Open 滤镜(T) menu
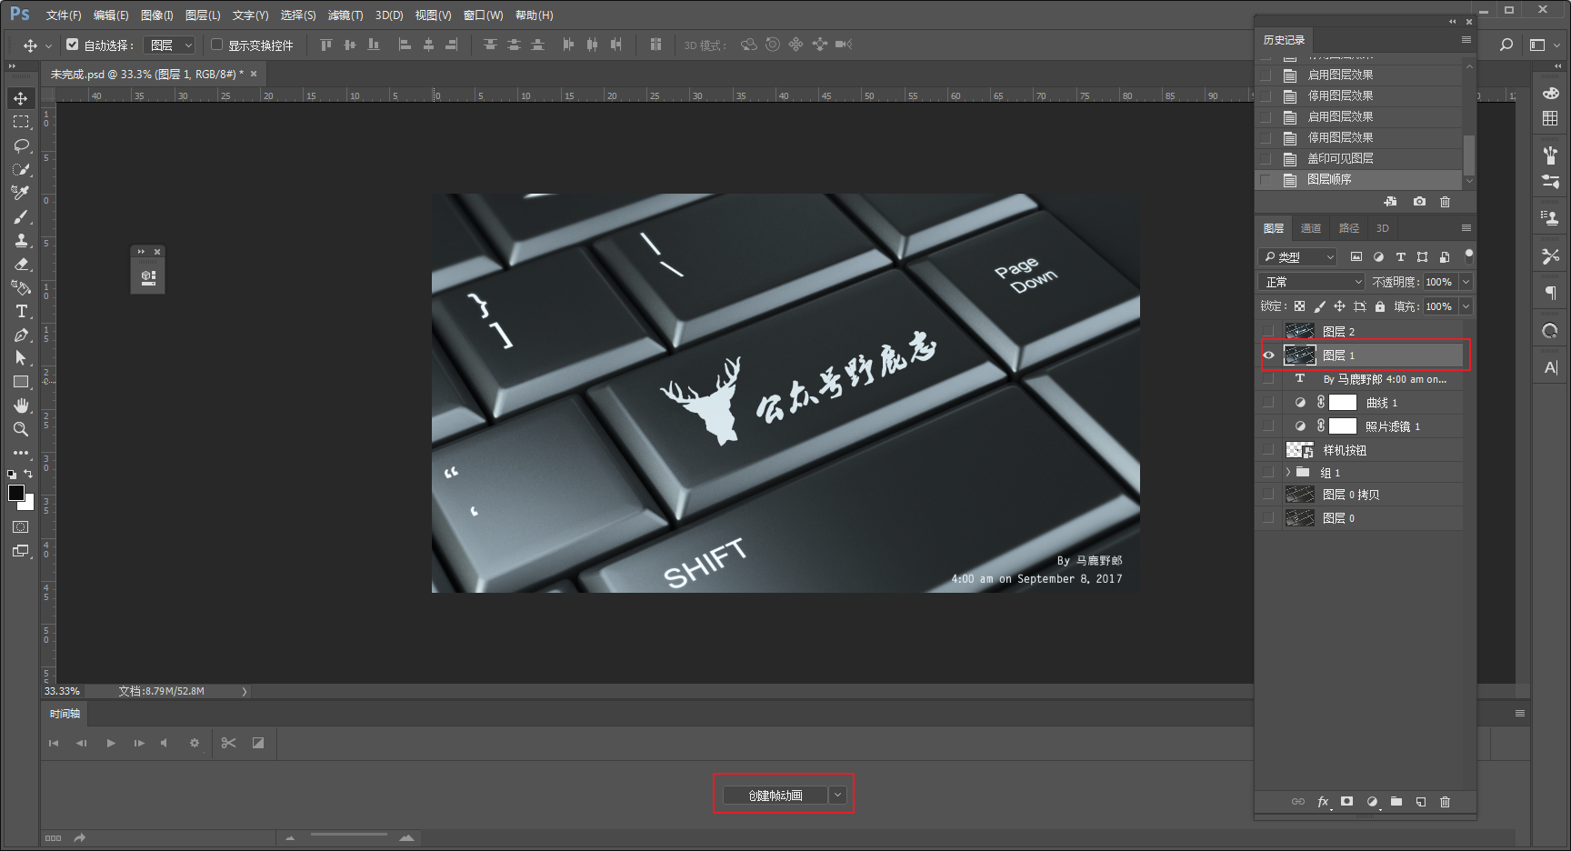This screenshot has height=851, width=1571. [x=345, y=15]
